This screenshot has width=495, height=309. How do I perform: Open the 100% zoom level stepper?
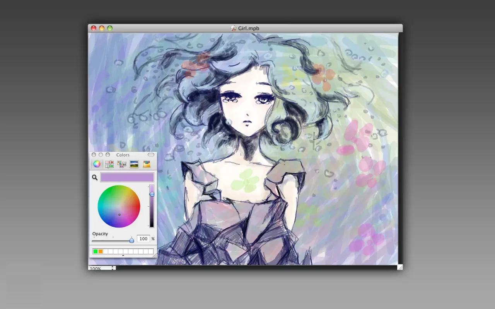click(113, 268)
